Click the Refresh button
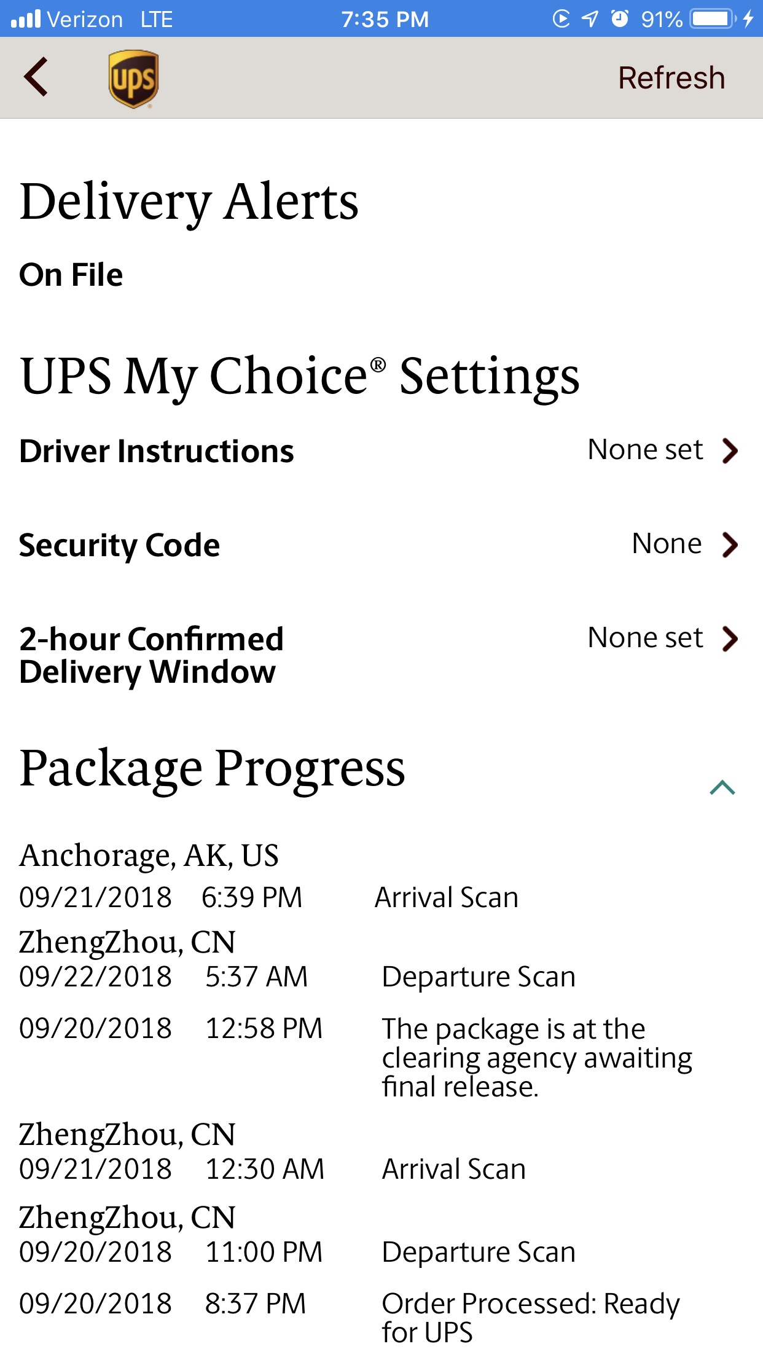The image size is (763, 1357). (x=671, y=78)
